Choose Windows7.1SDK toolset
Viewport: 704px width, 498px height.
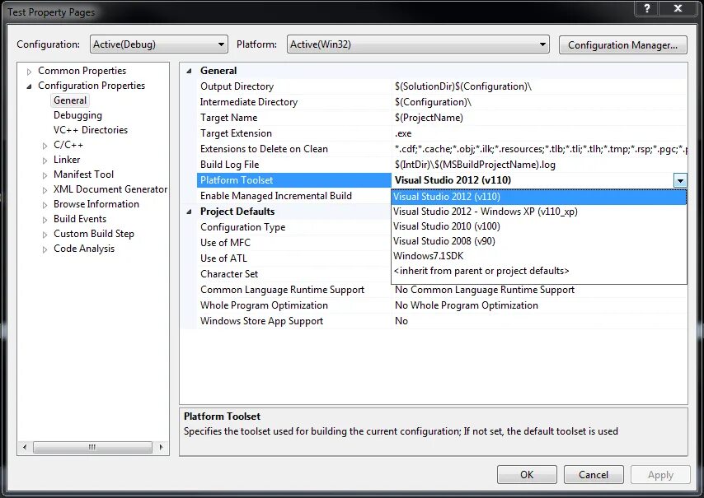(x=539, y=256)
